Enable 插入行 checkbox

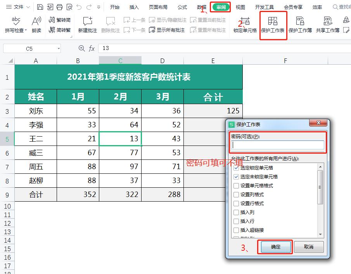coord(236,221)
